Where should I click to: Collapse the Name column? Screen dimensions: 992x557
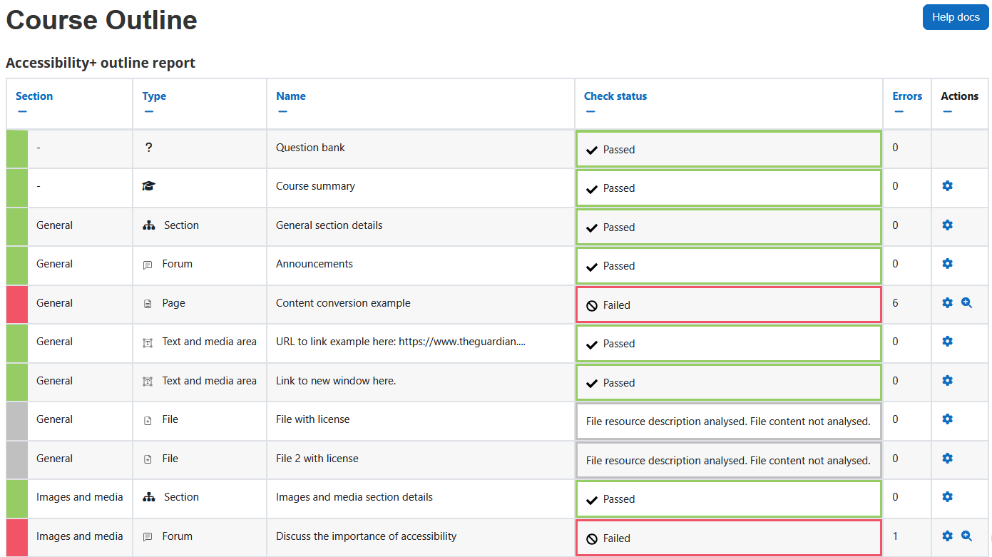(282, 111)
